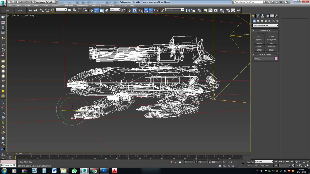Activate the Select and Rotate tool
This screenshot has width=310, height=174.
coord(96,10)
